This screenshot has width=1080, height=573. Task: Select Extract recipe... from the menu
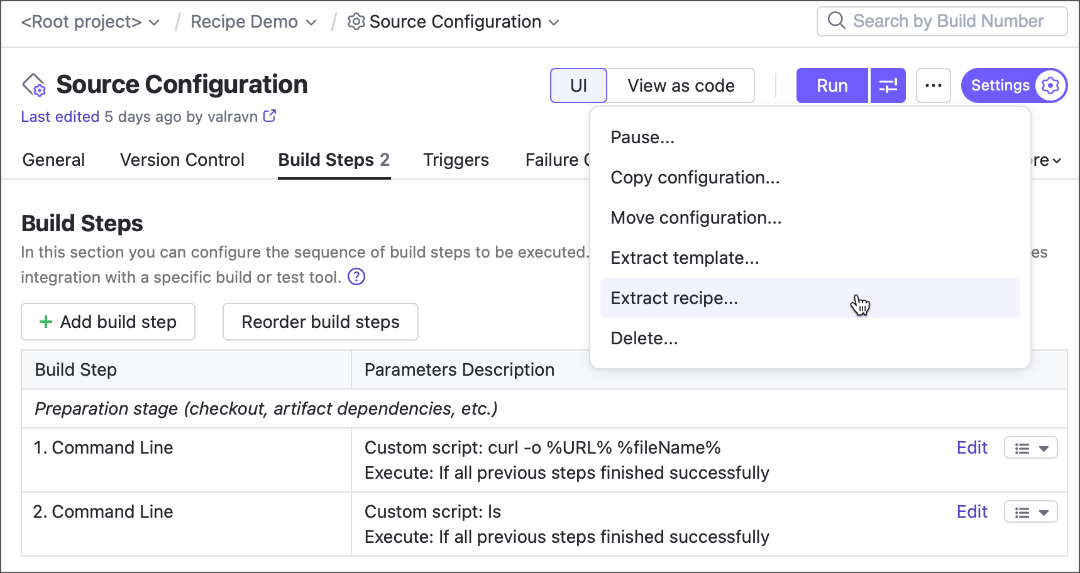pos(675,298)
